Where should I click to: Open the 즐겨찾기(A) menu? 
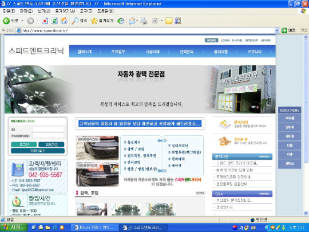tap(65, 11)
